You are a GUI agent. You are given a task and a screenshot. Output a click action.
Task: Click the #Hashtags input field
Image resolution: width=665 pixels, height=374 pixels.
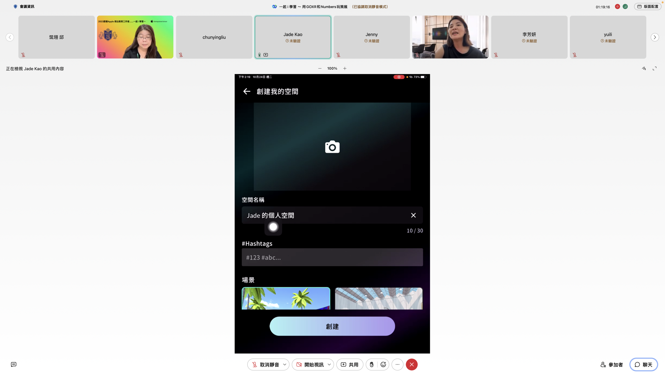332,257
